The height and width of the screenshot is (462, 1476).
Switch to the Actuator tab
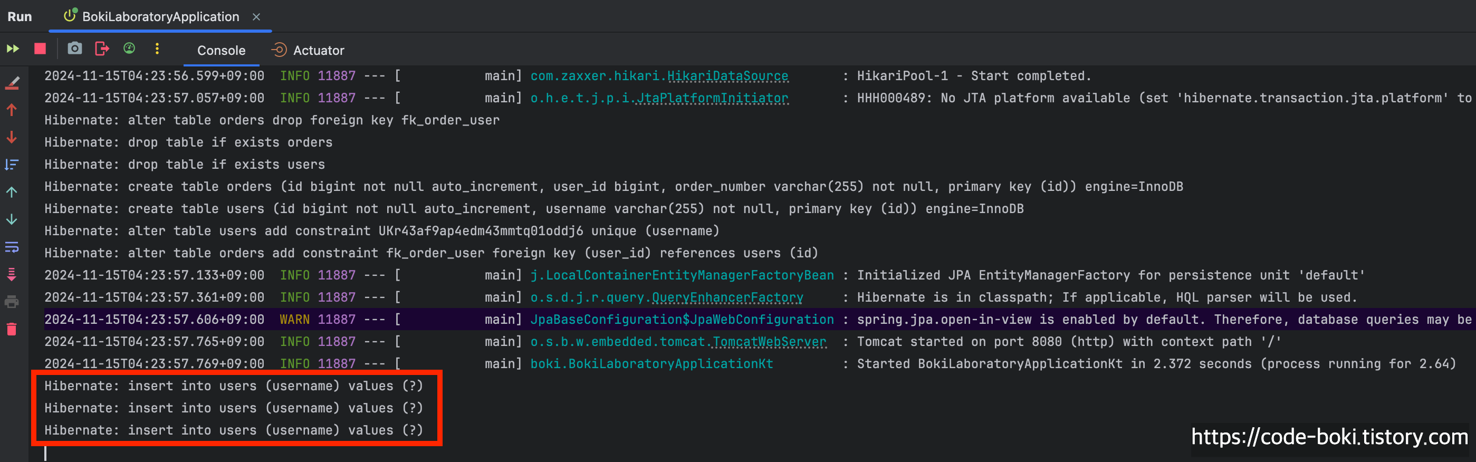click(x=308, y=51)
